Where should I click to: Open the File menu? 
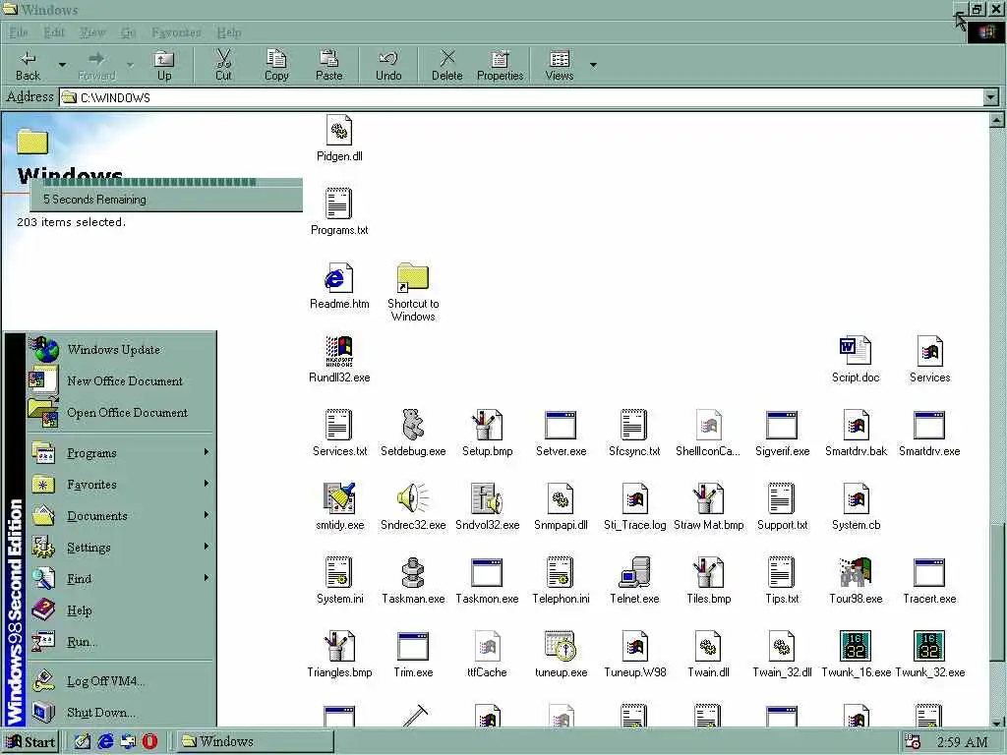19,32
